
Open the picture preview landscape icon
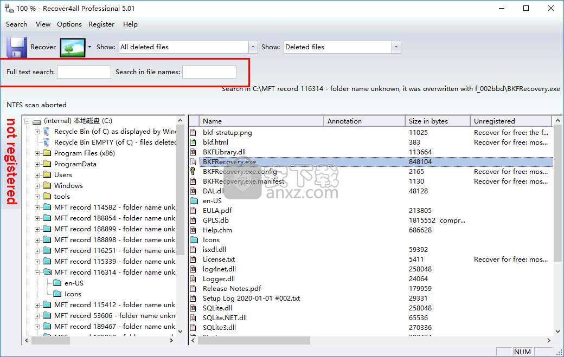73,48
